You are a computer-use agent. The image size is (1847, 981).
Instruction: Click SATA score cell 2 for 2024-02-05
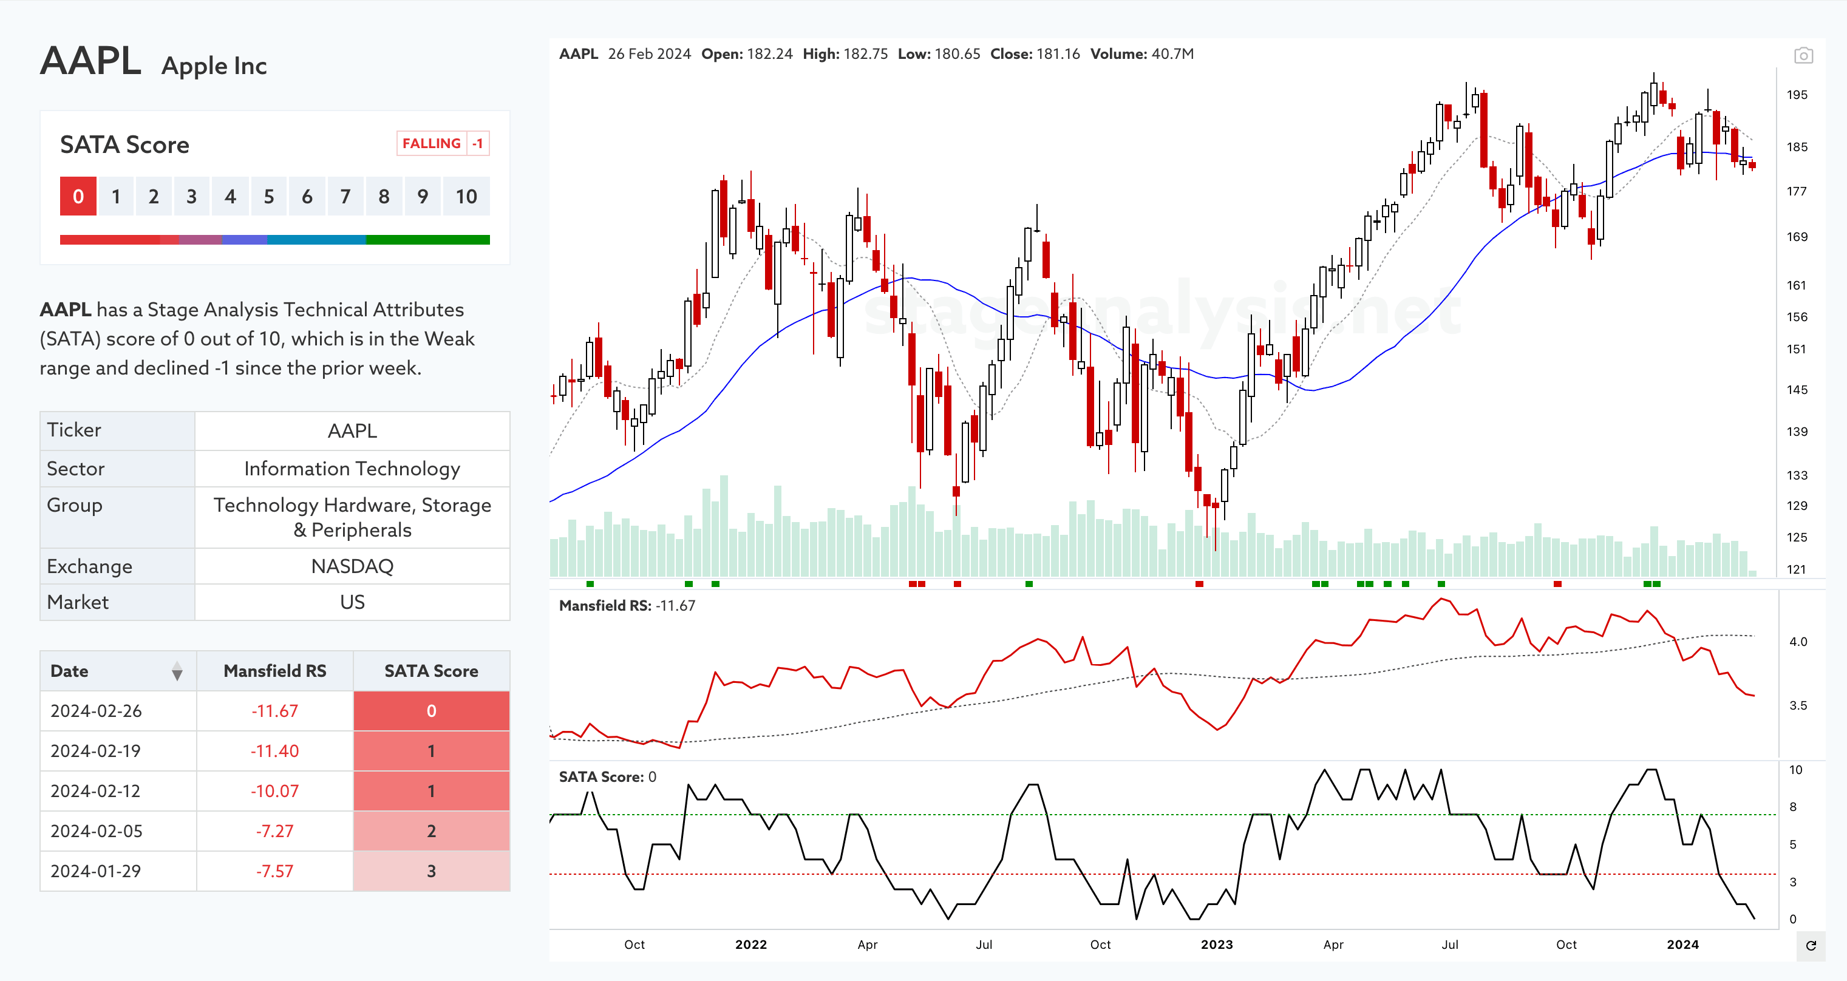click(x=432, y=831)
